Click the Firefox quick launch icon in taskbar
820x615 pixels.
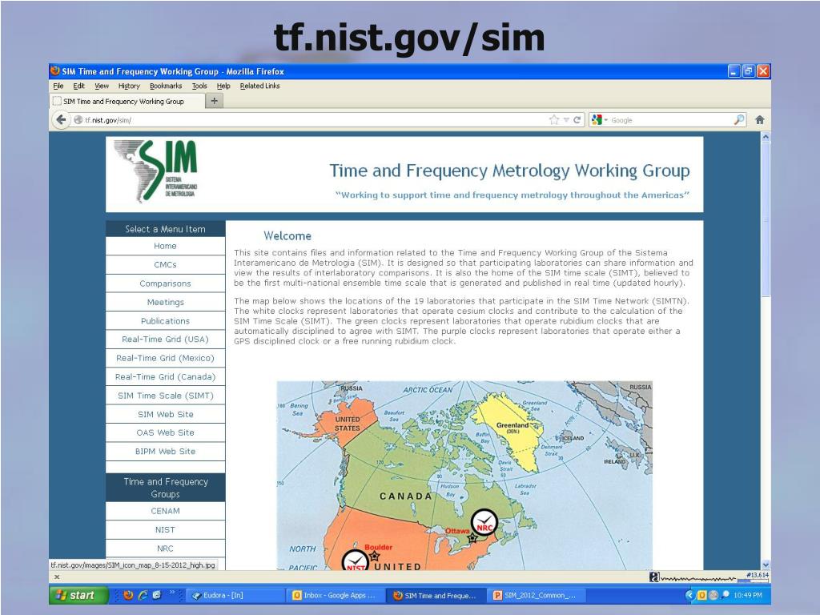click(128, 595)
